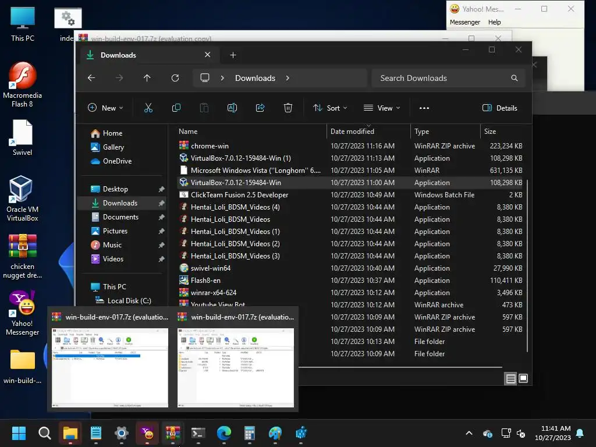Open Yahoo Messenger from the taskbar
Viewport: 596px width, 447px height.
click(147, 433)
